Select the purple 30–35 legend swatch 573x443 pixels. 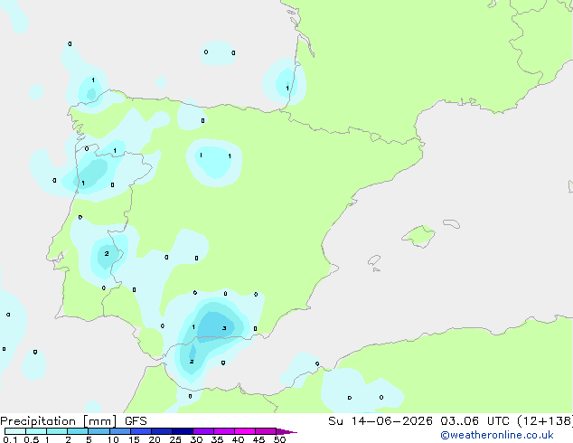pyautogui.click(x=202, y=431)
